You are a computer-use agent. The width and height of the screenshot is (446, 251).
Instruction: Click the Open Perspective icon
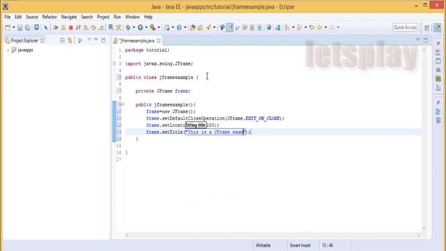(426, 28)
